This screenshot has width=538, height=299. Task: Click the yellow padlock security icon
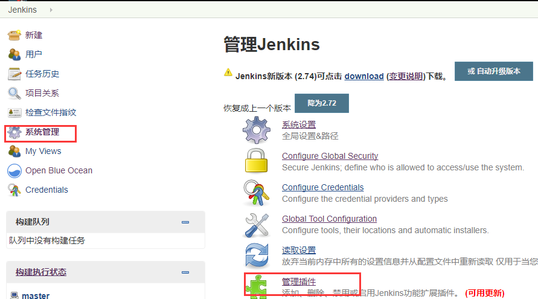[256, 161]
